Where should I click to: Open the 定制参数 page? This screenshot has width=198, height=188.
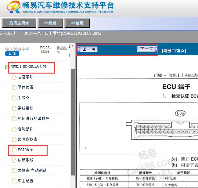pos(26,129)
